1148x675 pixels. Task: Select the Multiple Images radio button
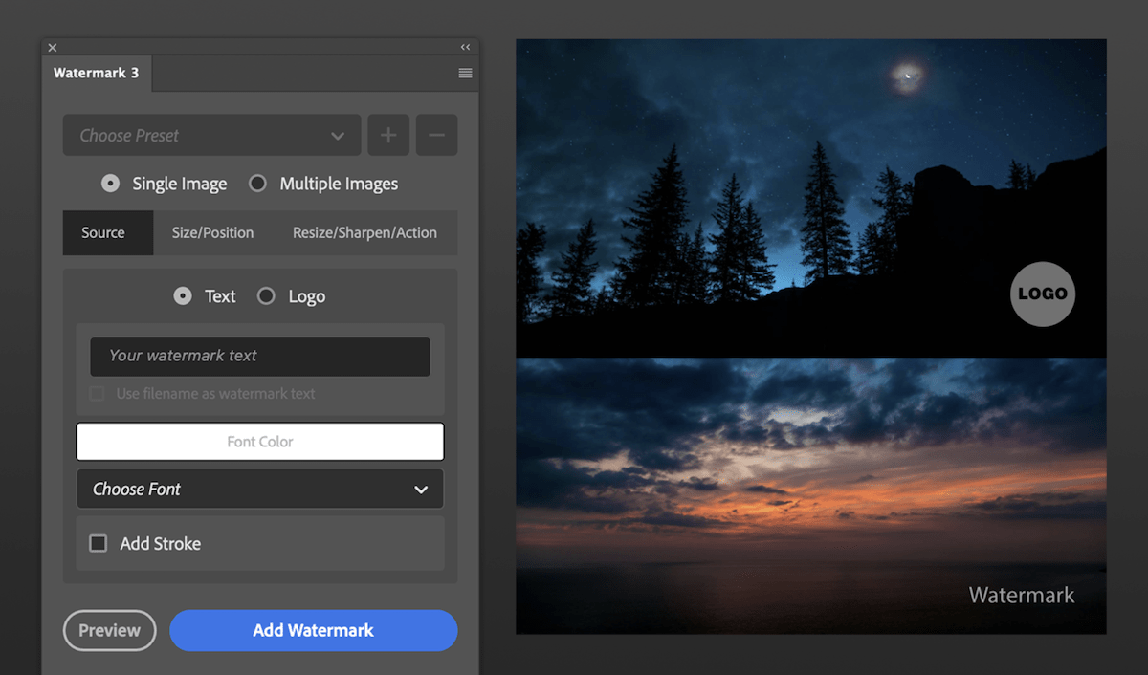256,184
